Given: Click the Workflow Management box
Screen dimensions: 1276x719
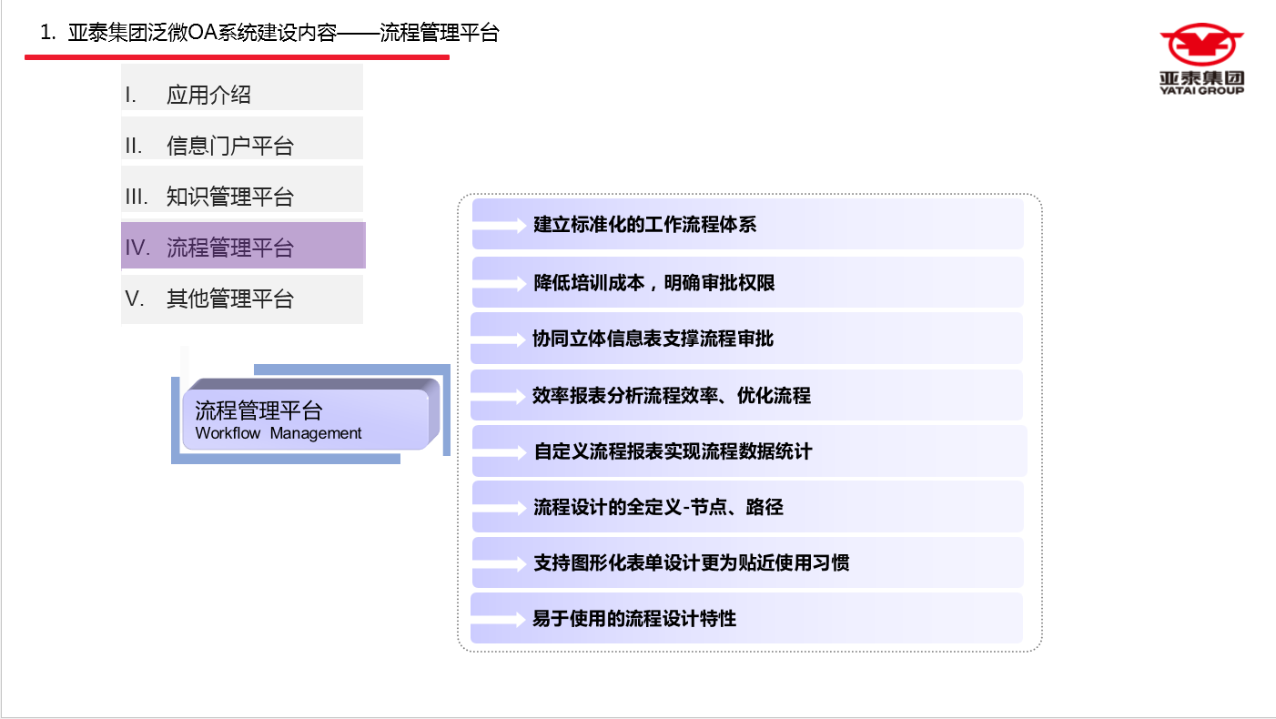Looking at the screenshot, I should click(x=305, y=420).
